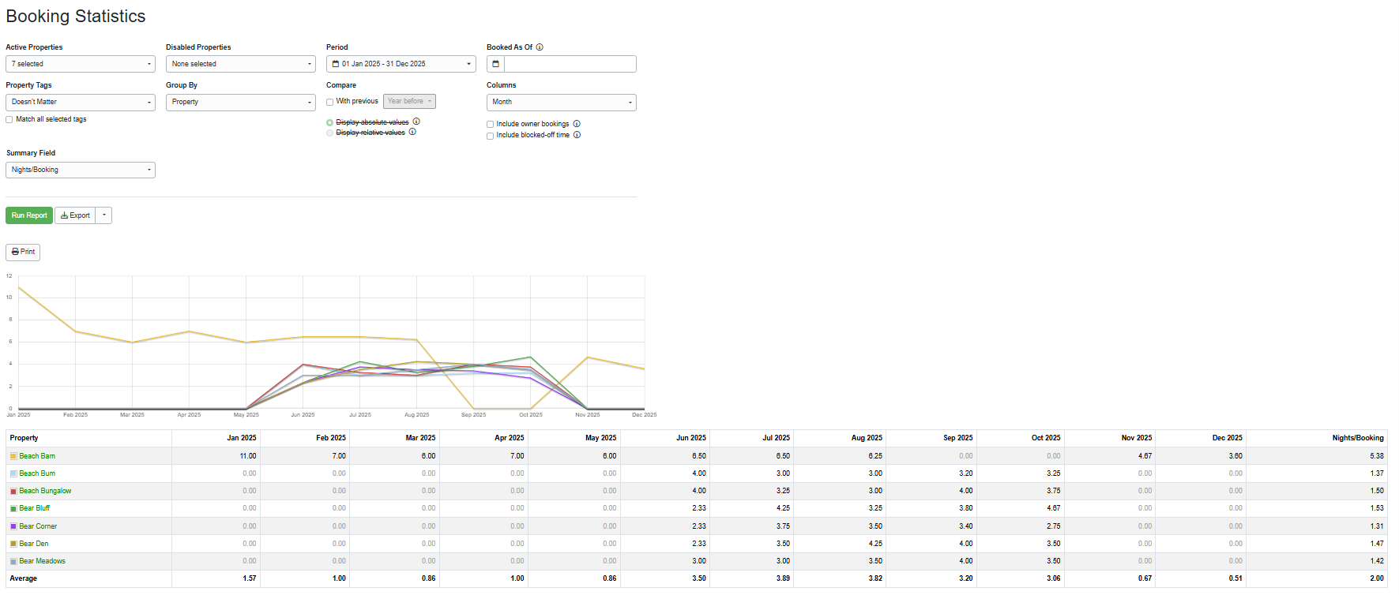The width and height of the screenshot is (1399, 595).
Task: Click Beach Barn's Nights/Booking value 5.38
Action: point(1377,456)
